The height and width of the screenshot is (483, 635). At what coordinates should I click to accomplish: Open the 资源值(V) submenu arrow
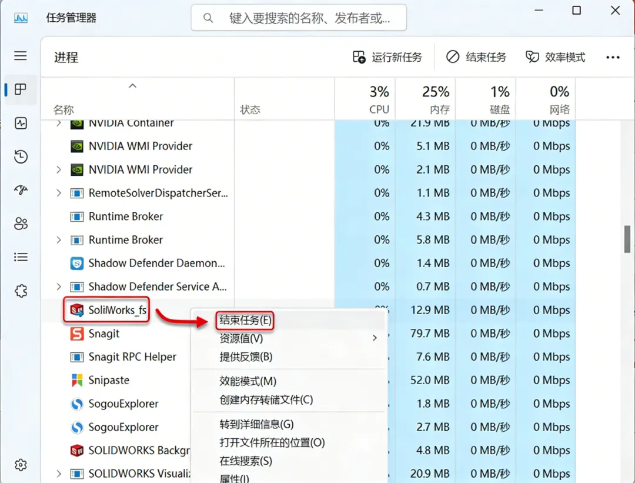(x=375, y=338)
